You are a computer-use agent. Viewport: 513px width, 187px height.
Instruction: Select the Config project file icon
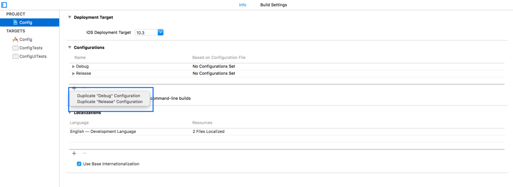pyautogui.click(x=15, y=22)
